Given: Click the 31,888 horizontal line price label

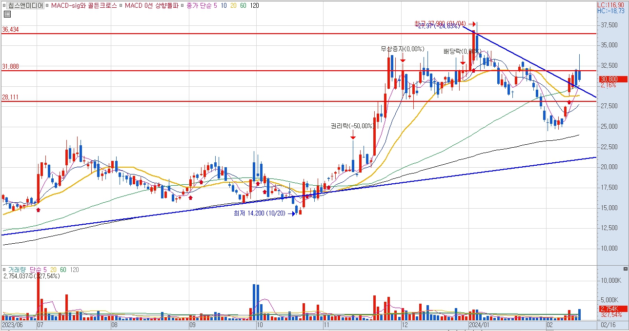Looking at the screenshot, I should click(x=10, y=67).
